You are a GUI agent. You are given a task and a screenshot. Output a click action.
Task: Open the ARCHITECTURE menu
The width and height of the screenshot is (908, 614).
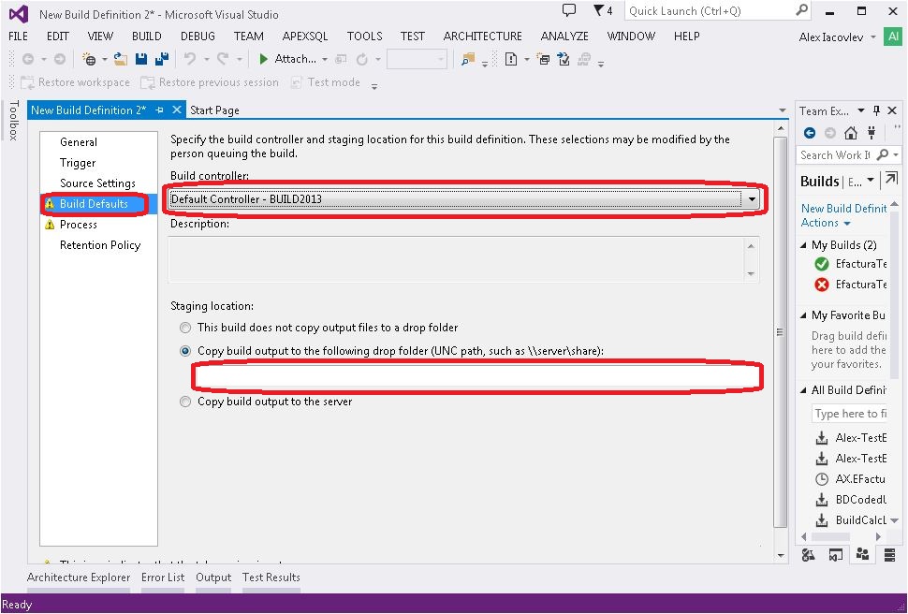tap(482, 36)
